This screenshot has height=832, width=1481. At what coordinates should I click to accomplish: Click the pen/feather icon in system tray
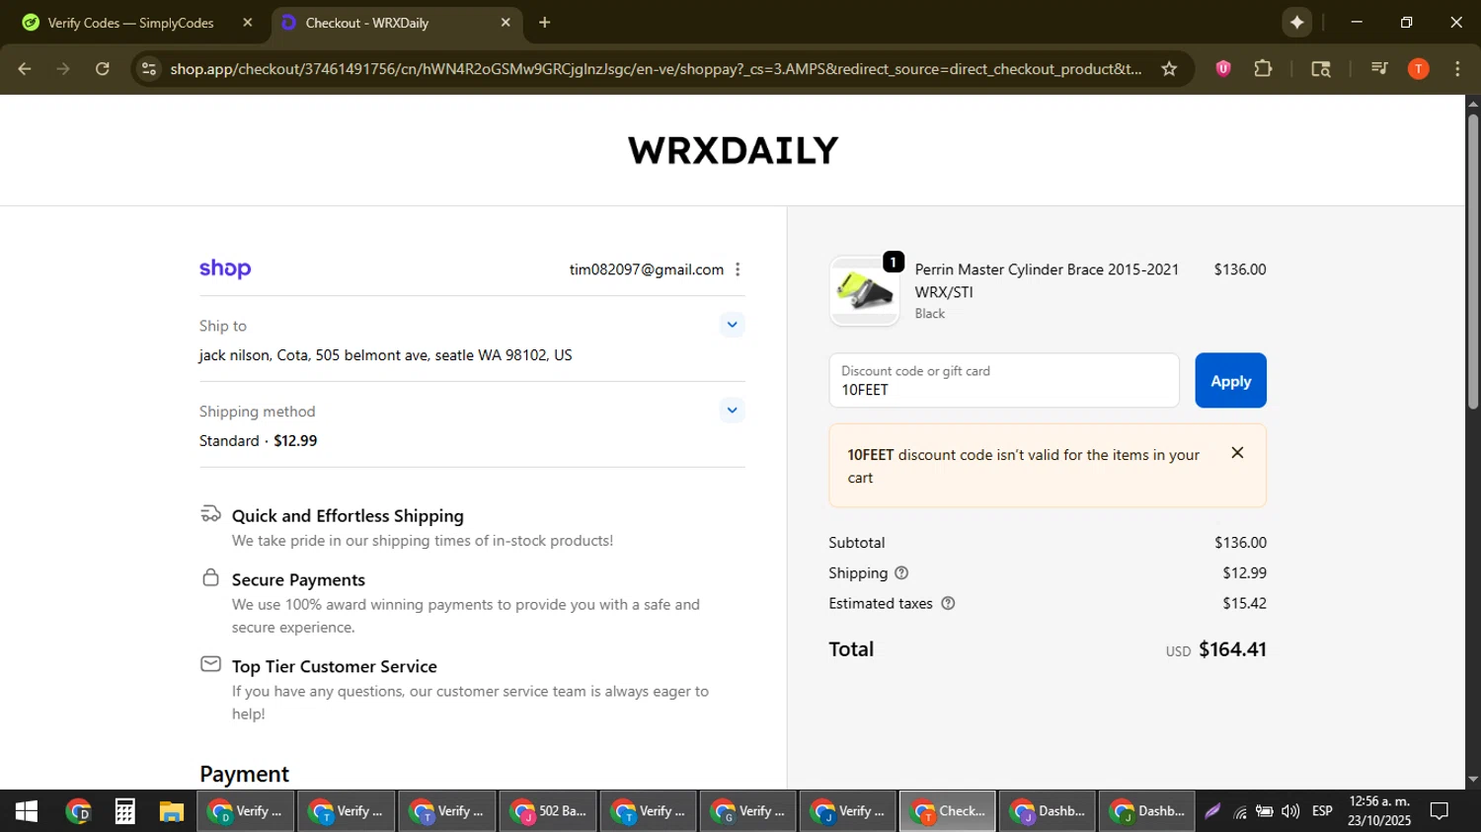(1212, 811)
